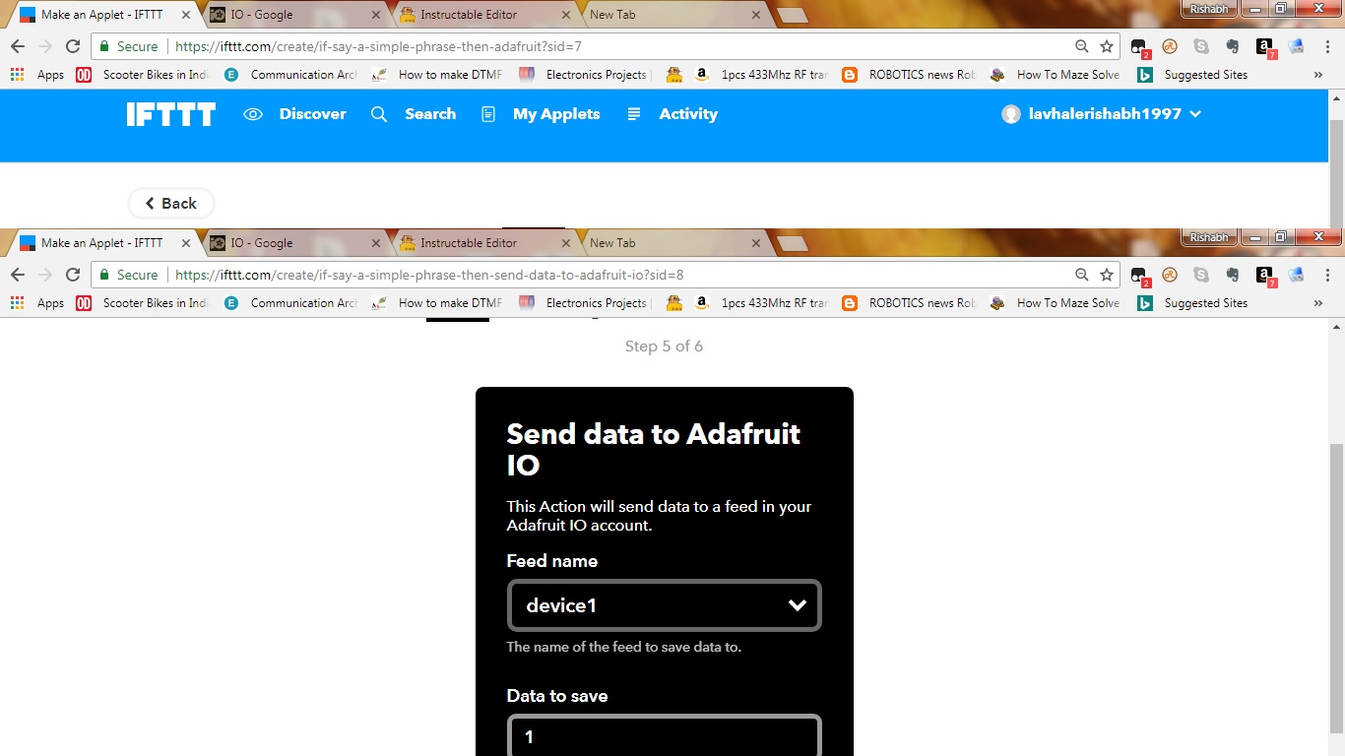Screen dimensions: 1345x756
Task: Go to My Applets in the IFTTT header
Action: (541, 114)
